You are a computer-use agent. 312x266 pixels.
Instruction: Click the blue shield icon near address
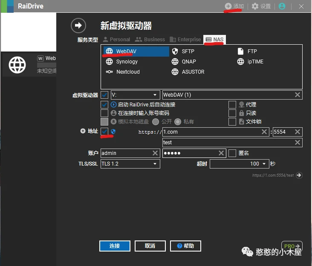[113, 132]
